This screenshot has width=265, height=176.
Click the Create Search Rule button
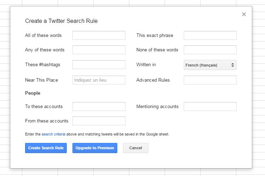46,148
